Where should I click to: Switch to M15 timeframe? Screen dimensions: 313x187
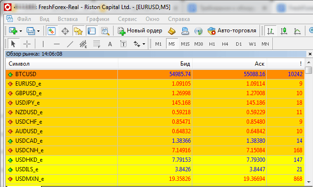[x=185, y=44]
